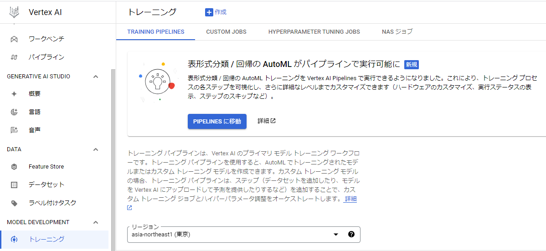546x251 pixels.
Task: Switch to CUSTOM JOBS tab
Action: point(227,32)
